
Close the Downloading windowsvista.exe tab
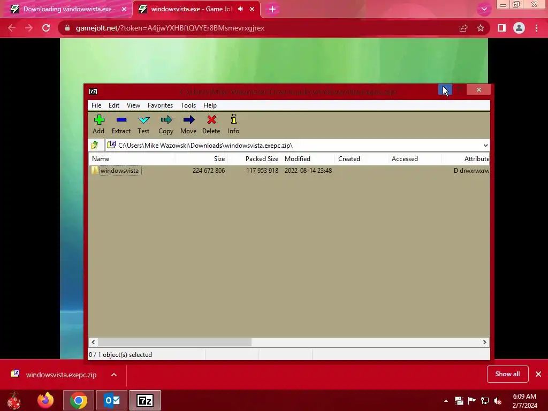point(124,10)
